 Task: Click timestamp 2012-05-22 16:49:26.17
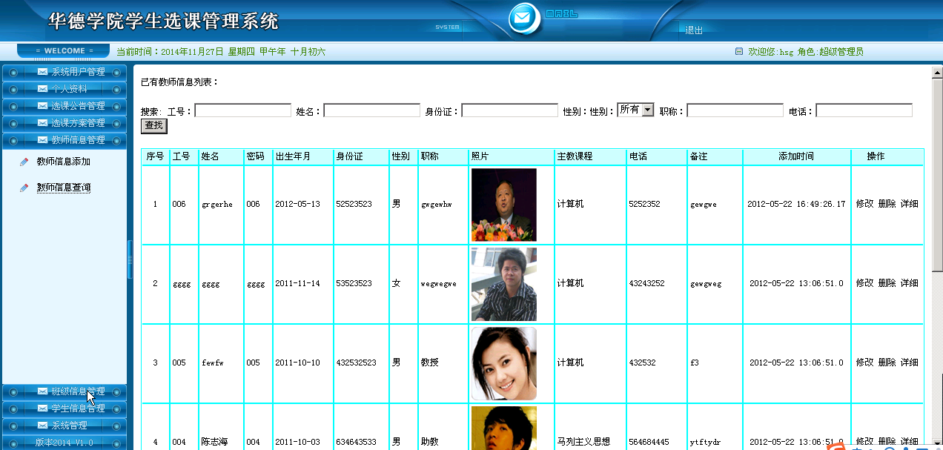click(796, 204)
